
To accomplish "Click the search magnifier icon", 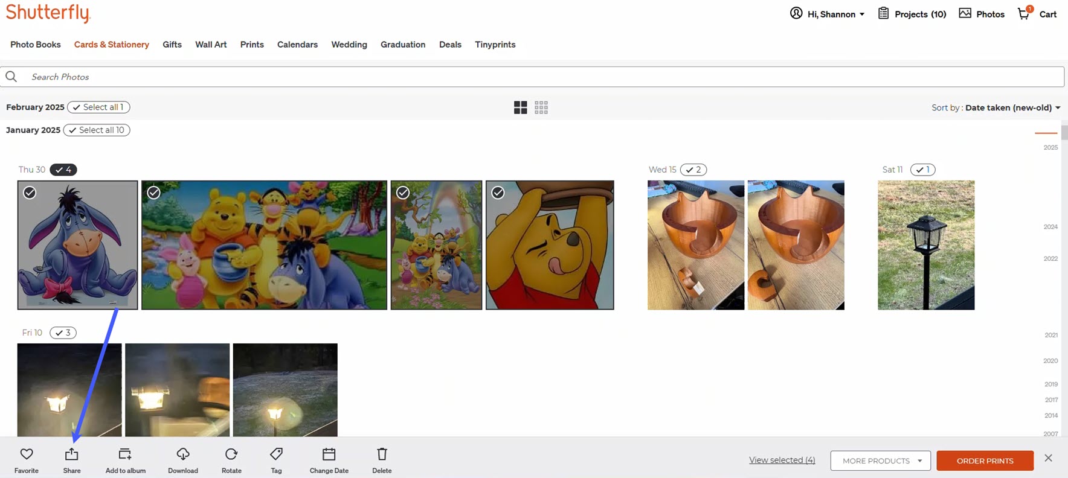I will pyautogui.click(x=11, y=77).
